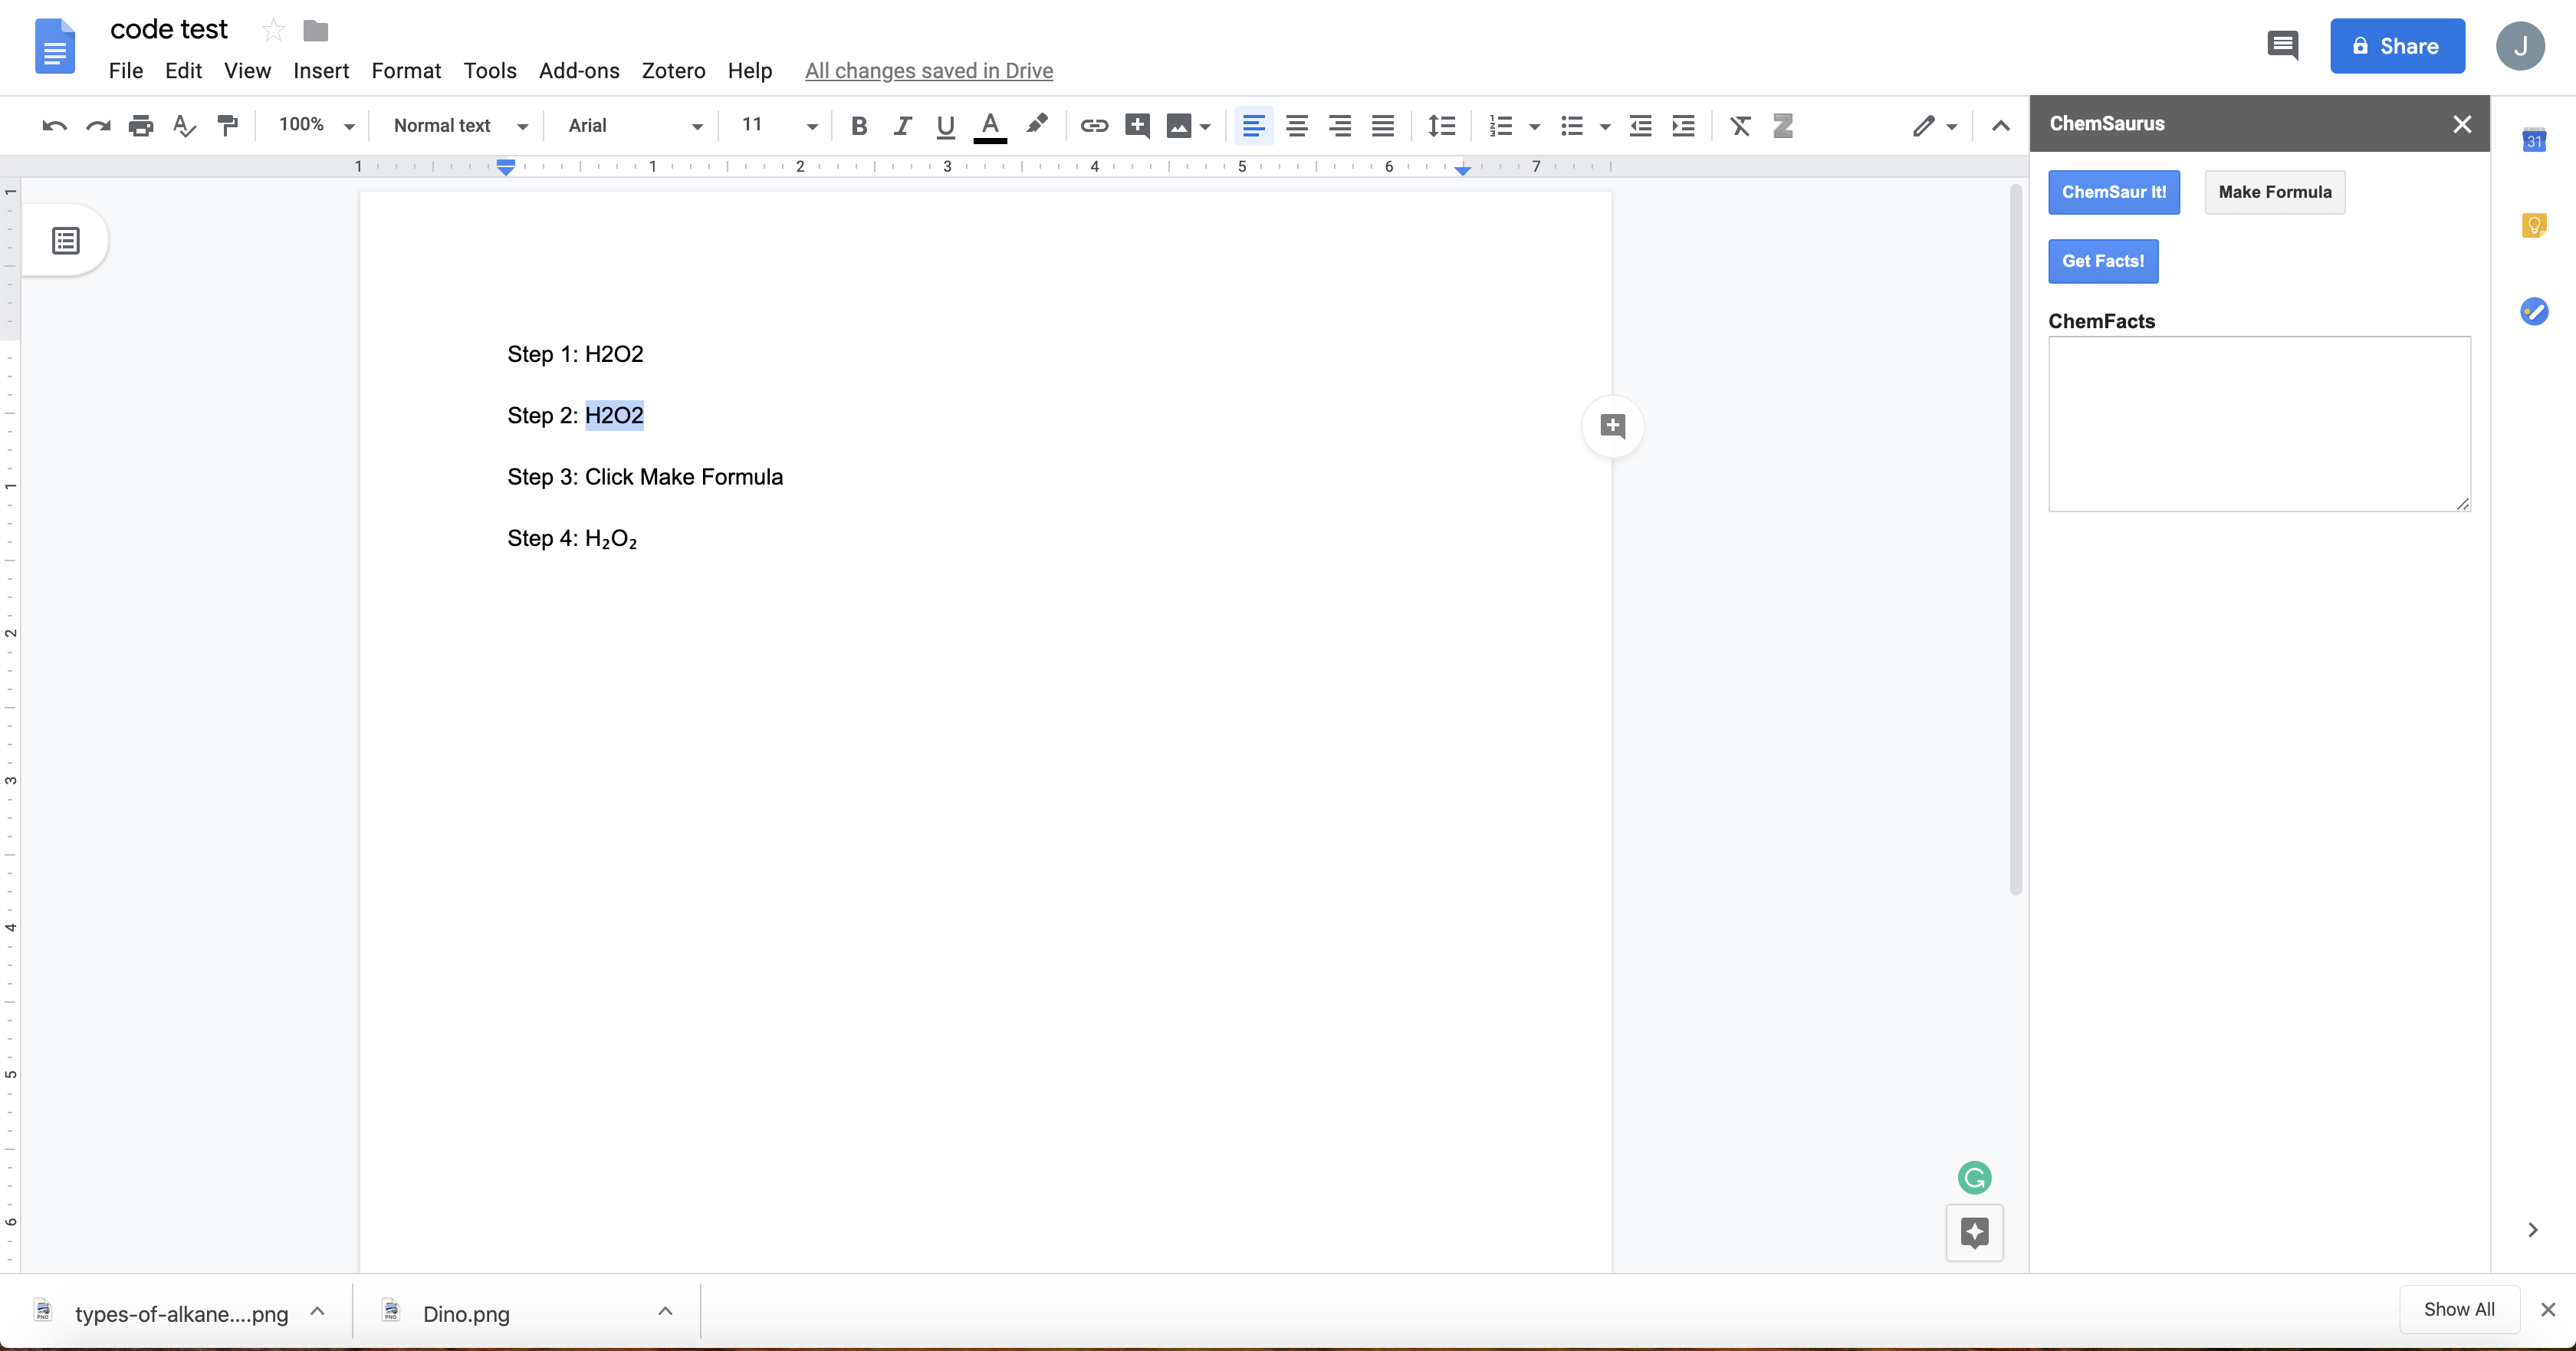Viewport: 2576px width, 1351px height.
Task: Open the comment history icon
Action: (x=2282, y=45)
